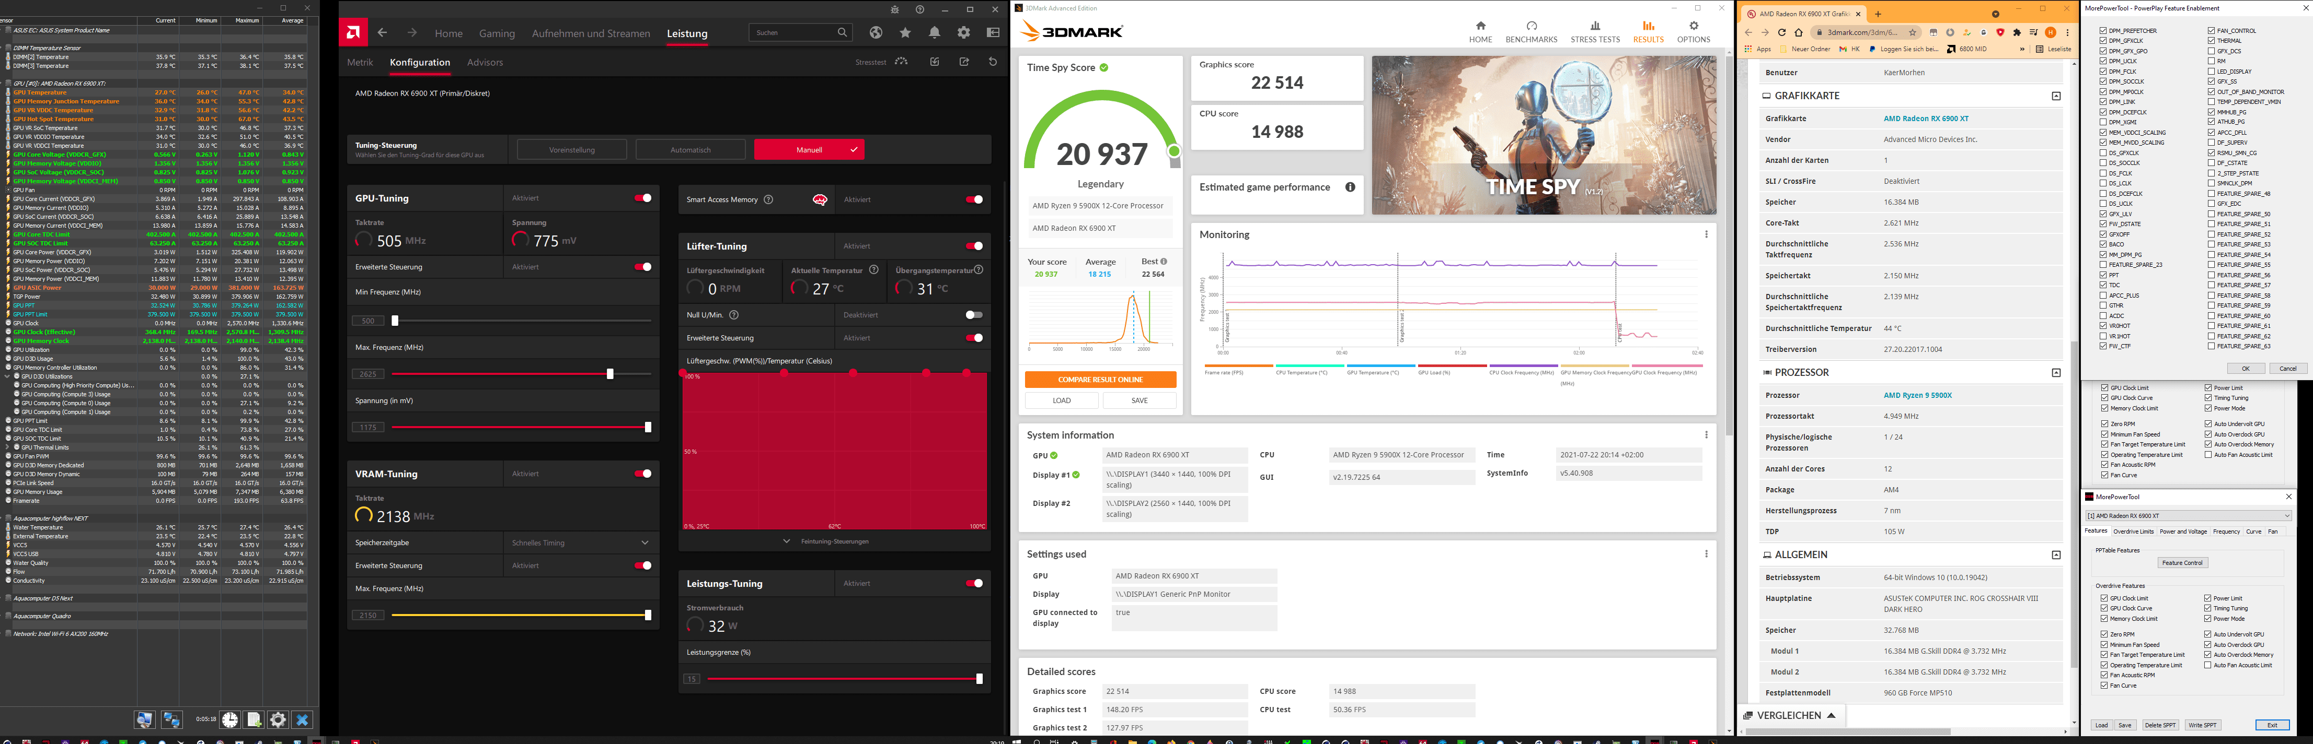
Task: Open favorites star in Radeon Software header
Action: point(905,32)
